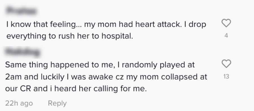Image resolution: width=254 pixels, height=111 pixels.
Task: Click the line "our CR and i heard her"
Action: [x=76, y=89]
